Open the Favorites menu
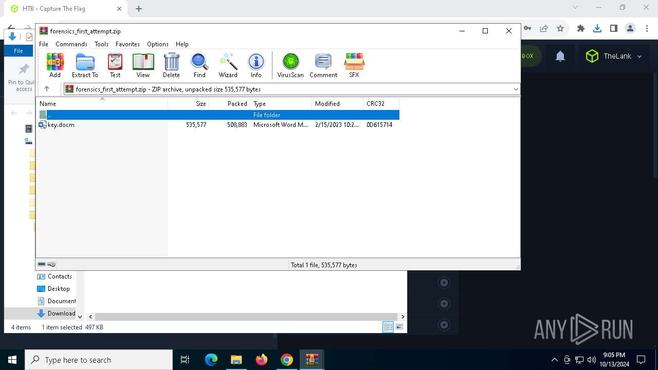This screenshot has width=658, height=370. tap(127, 44)
